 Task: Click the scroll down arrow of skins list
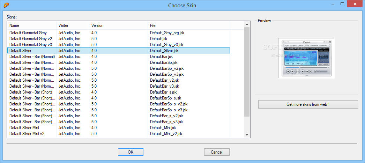pyautogui.click(x=247, y=135)
